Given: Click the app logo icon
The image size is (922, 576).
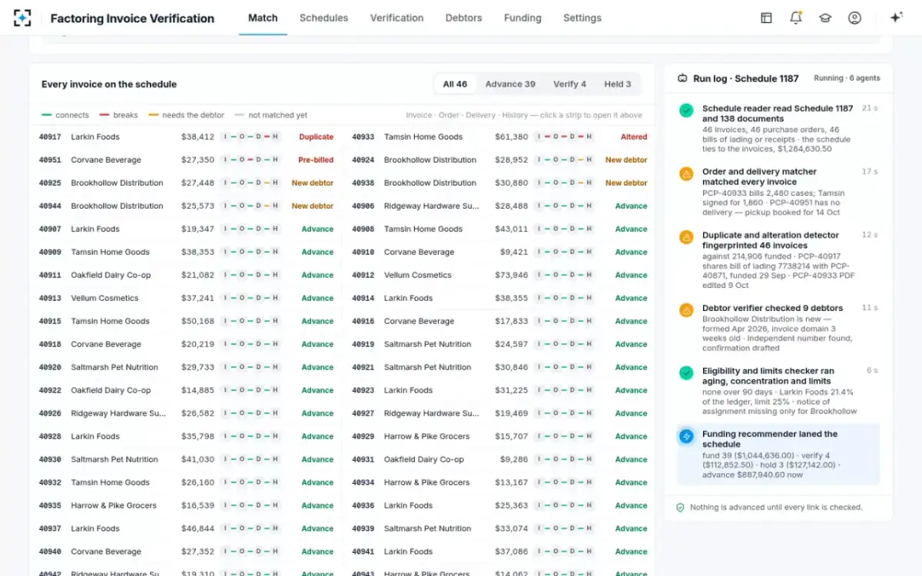Looking at the screenshot, I should 23,18.
